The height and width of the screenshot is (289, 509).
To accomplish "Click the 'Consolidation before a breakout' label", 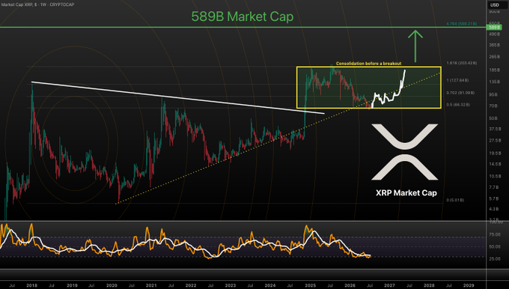I will (x=368, y=64).
